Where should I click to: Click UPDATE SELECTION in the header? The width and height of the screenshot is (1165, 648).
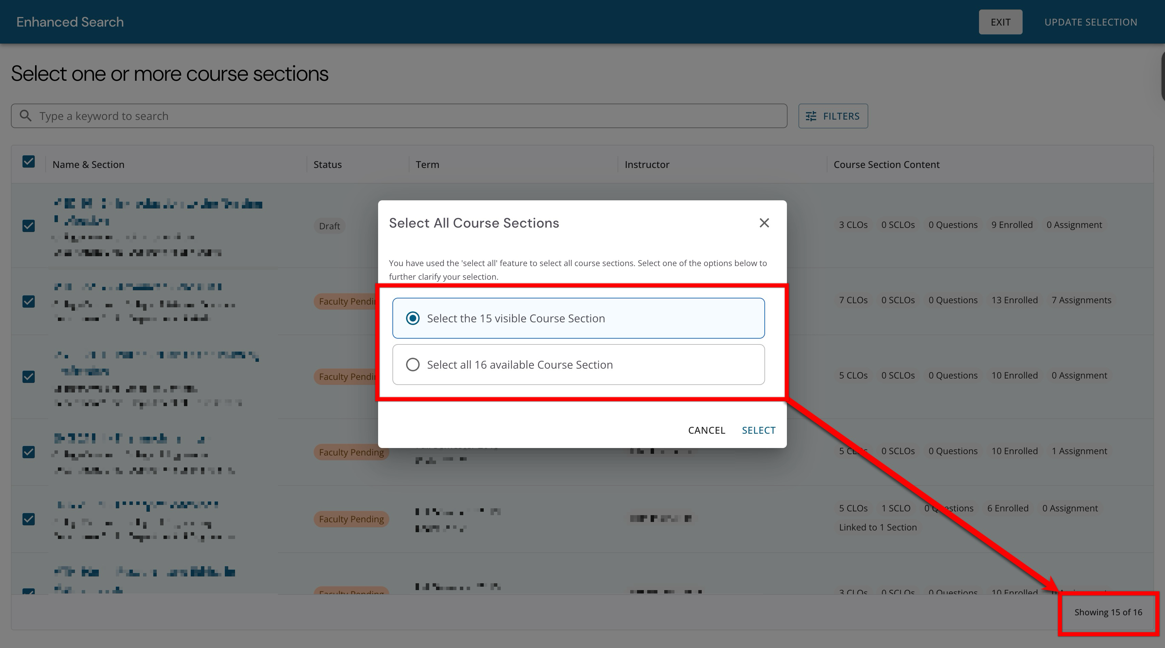pos(1090,22)
